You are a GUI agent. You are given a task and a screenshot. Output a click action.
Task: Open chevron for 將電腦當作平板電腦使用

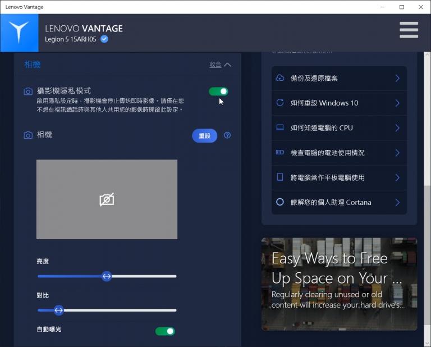[x=397, y=177]
